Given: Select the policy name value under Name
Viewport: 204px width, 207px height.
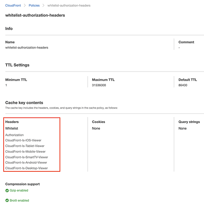Looking at the screenshot, I should click(27, 48).
